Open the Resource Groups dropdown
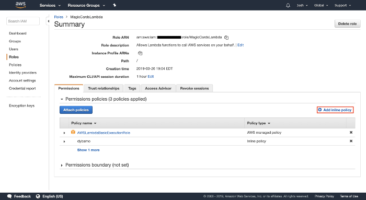 (86, 5)
